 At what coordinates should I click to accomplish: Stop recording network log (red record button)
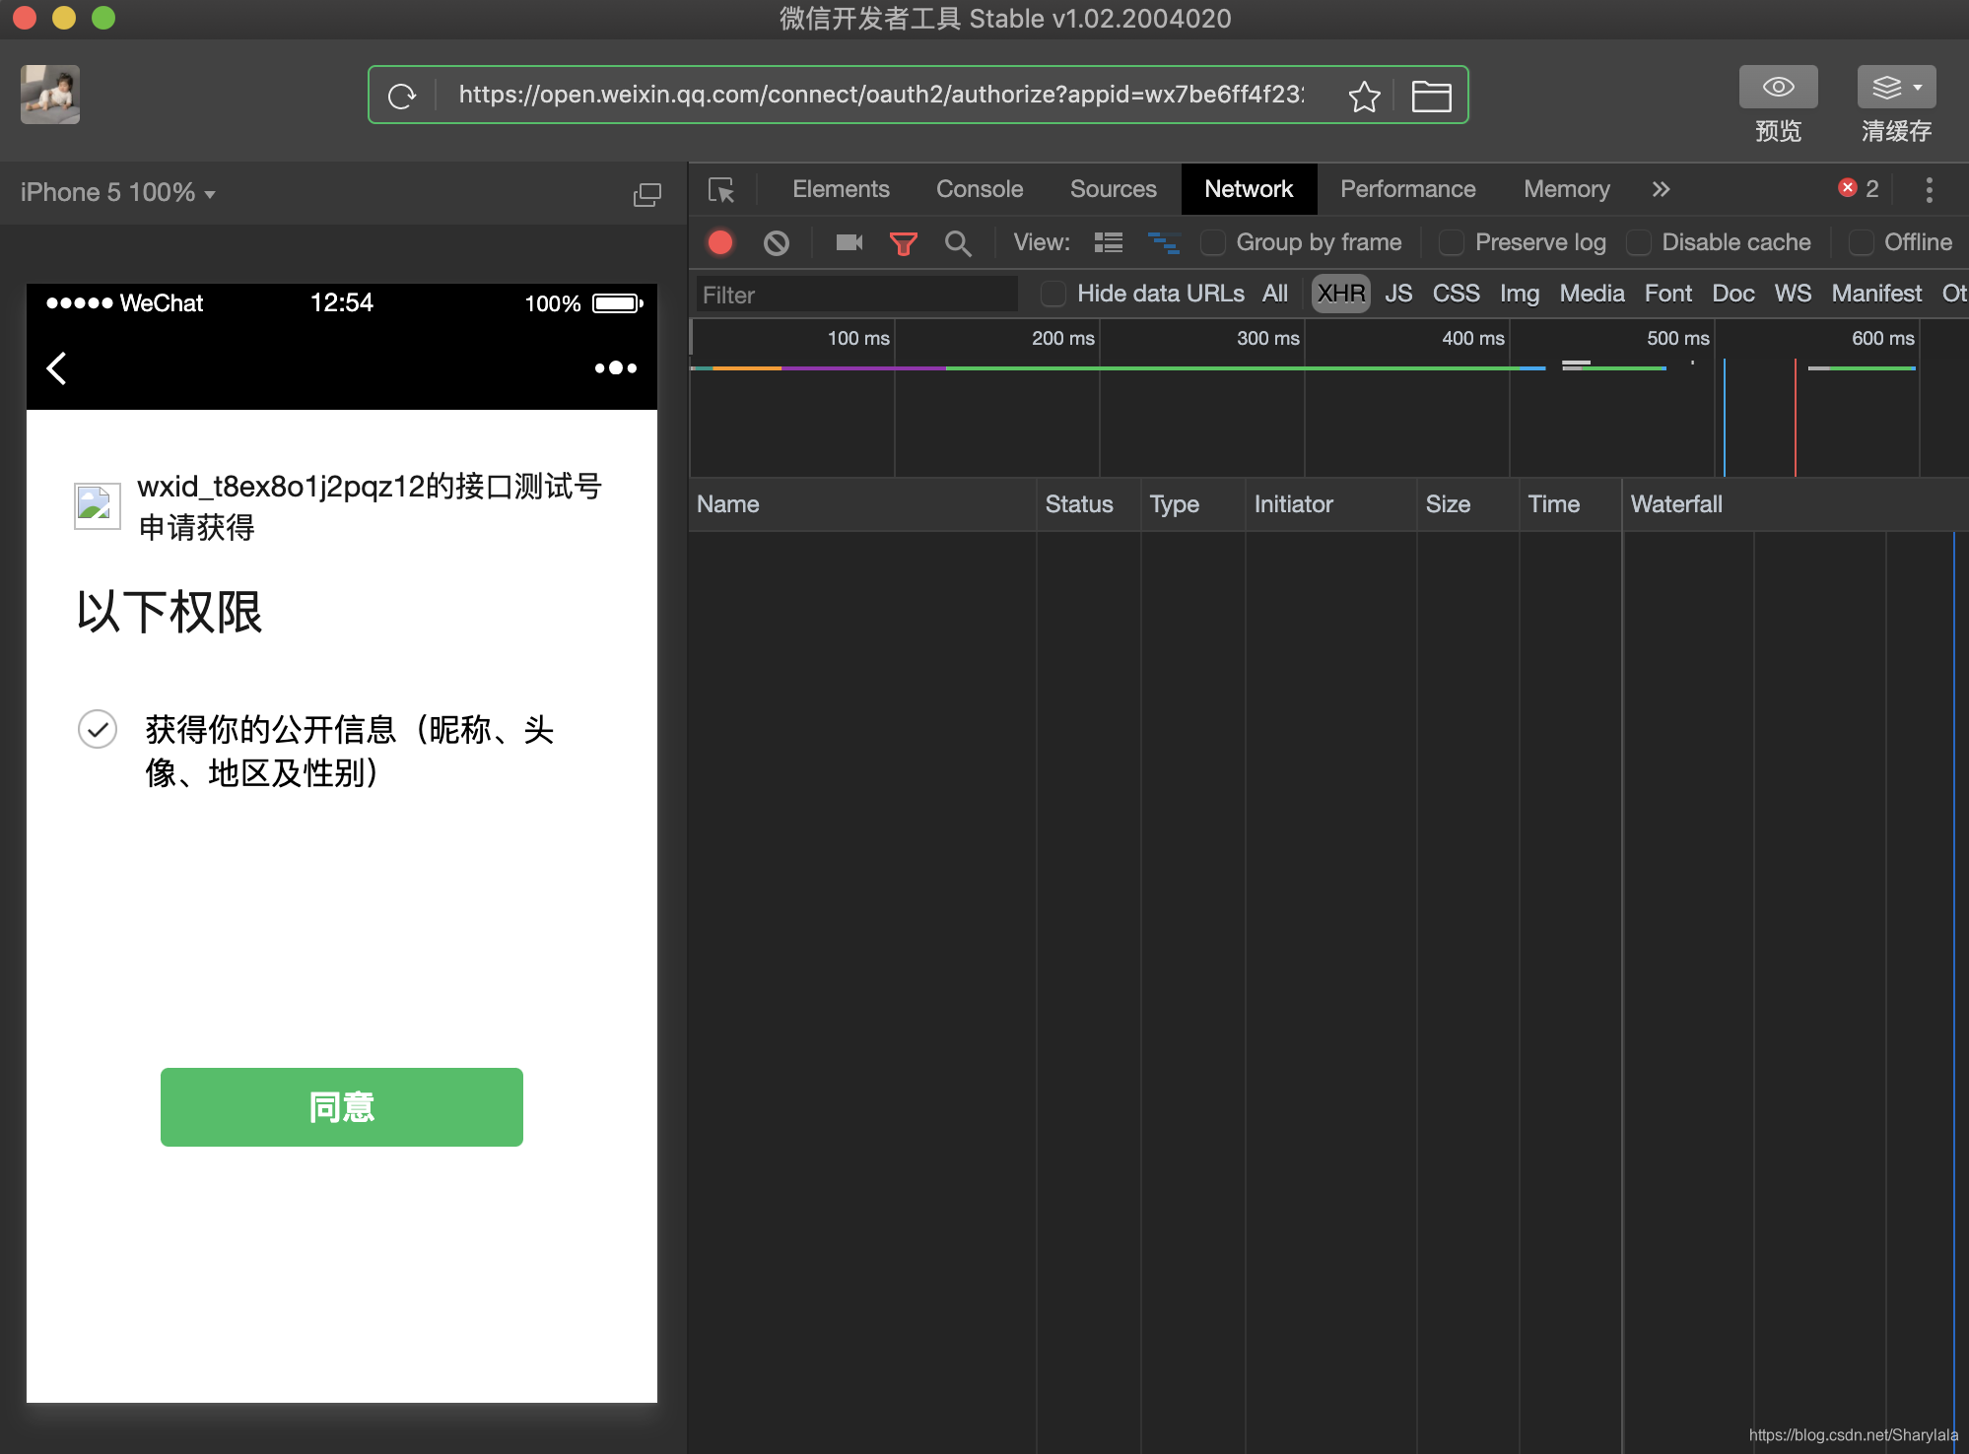pos(720,242)
